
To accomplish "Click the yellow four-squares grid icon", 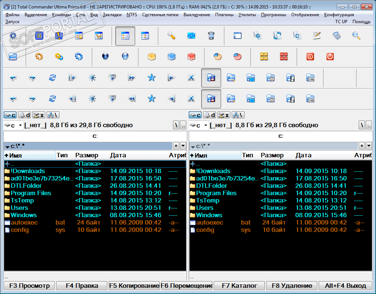I will pyautogui.click(x=264, y=57).
